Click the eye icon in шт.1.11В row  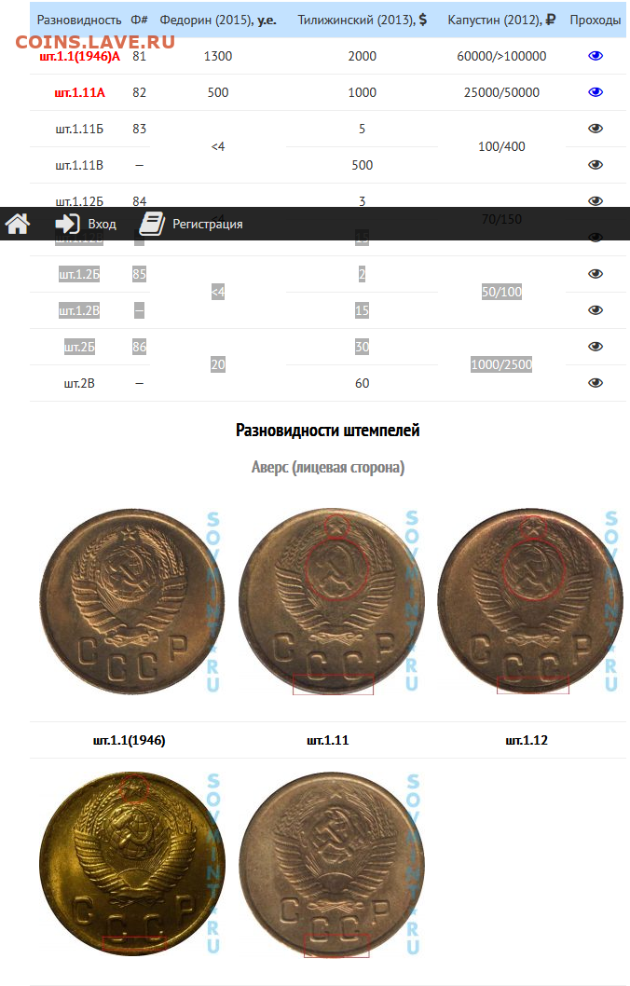[x=596, y=165]
